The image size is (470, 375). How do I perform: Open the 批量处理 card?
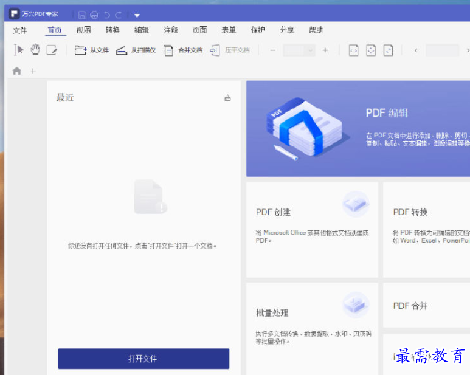tap(312, 329)
